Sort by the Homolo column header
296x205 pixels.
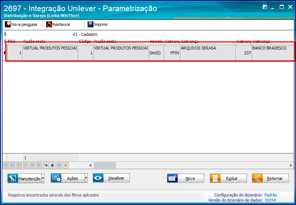[x=156, y=41]
